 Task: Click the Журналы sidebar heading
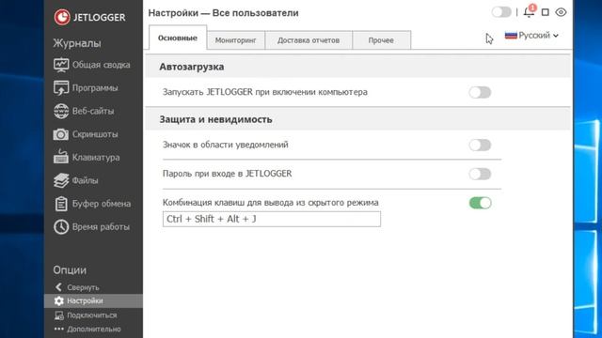point(77,43)
